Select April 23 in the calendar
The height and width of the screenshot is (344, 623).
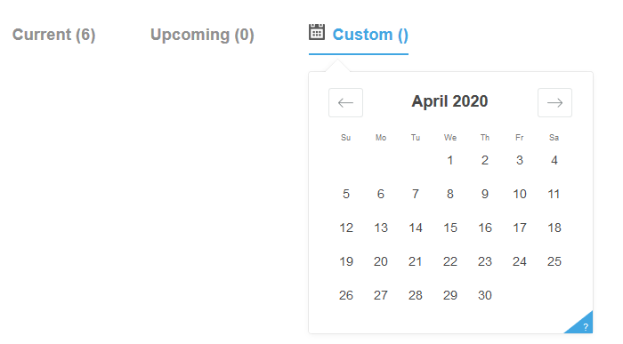[x=485, y=261]
